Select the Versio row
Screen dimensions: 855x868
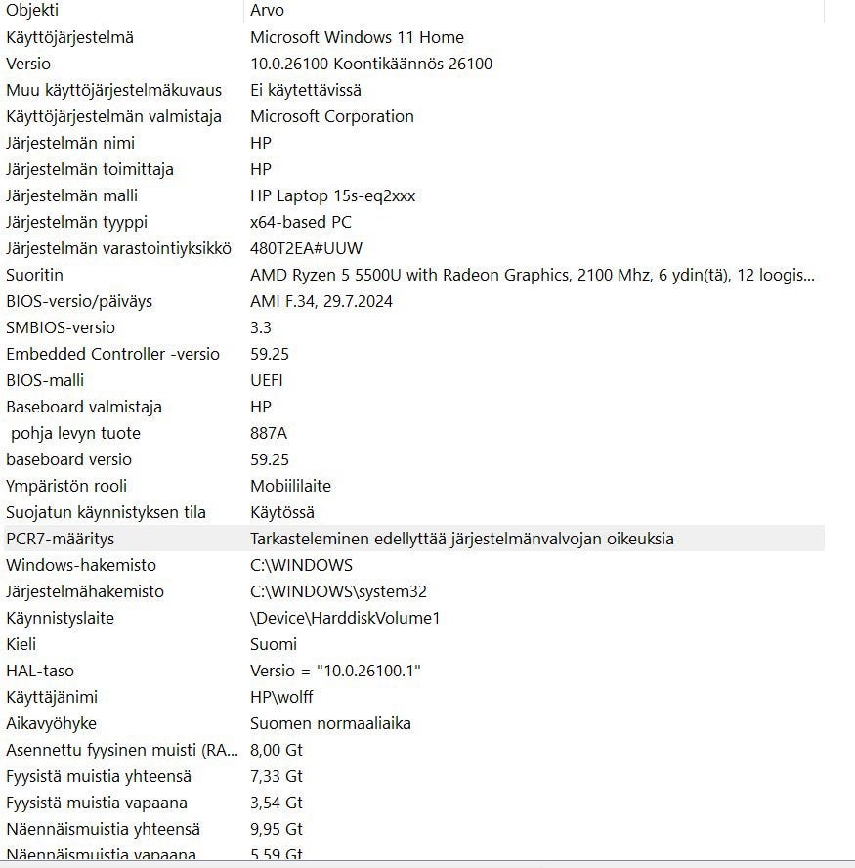(414, 64)
